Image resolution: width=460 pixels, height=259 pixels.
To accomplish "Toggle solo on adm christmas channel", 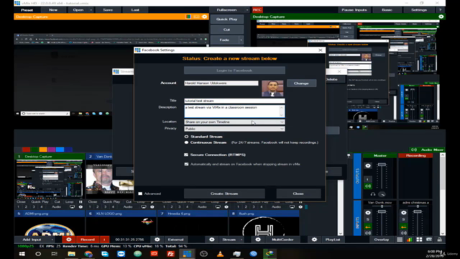I will click(x=404, y=219).
